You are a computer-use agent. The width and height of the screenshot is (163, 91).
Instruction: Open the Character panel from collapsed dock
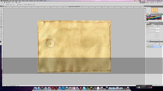[145, 15]
